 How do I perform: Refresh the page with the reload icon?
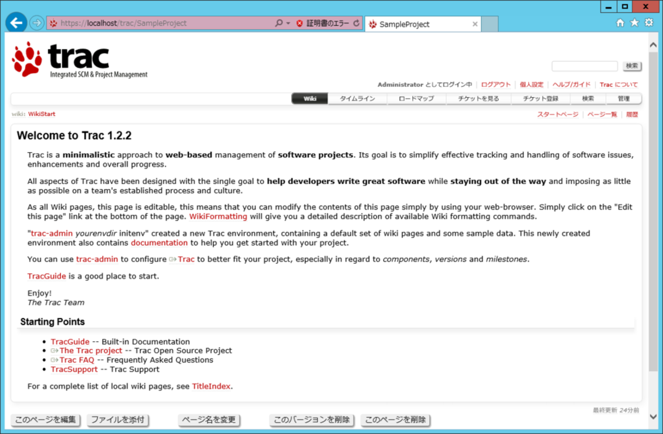[x=356, y=23]
